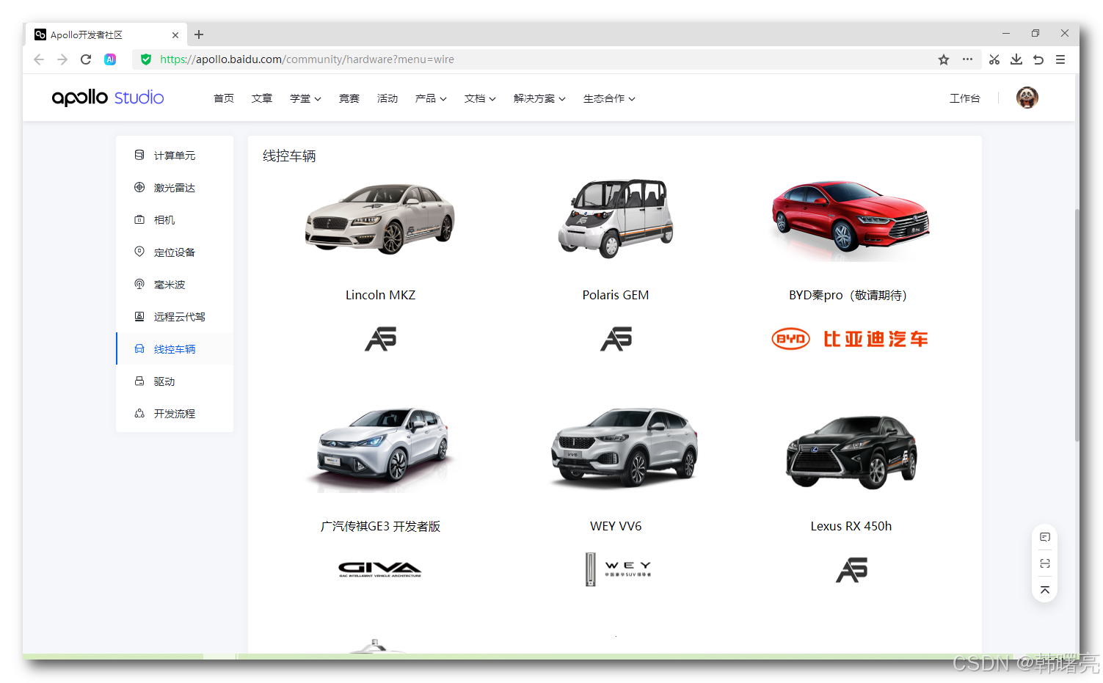1103x683 pixels.
Task: Open the three-dot more options icon
Action: tap(967, 59)
